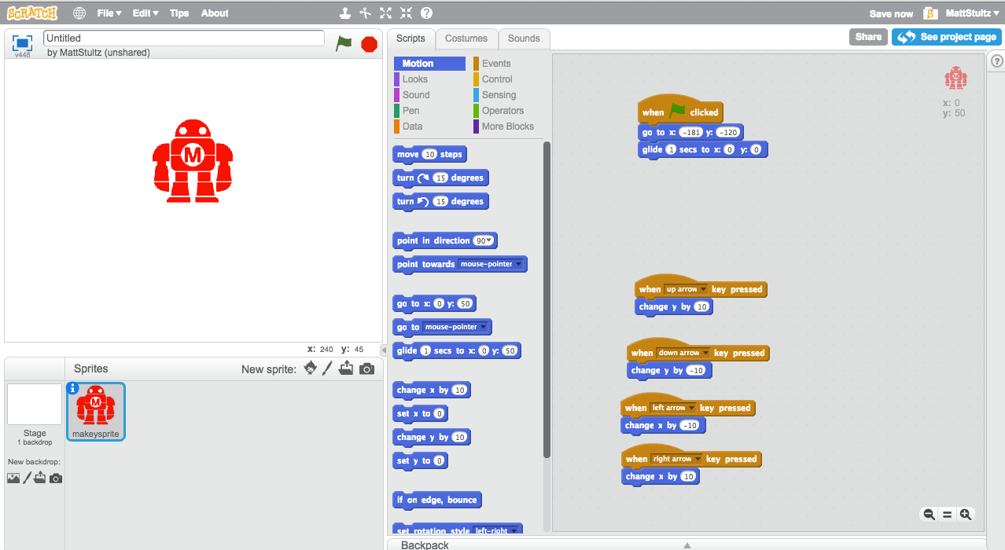Click the green flag to start

click(344, 43)
